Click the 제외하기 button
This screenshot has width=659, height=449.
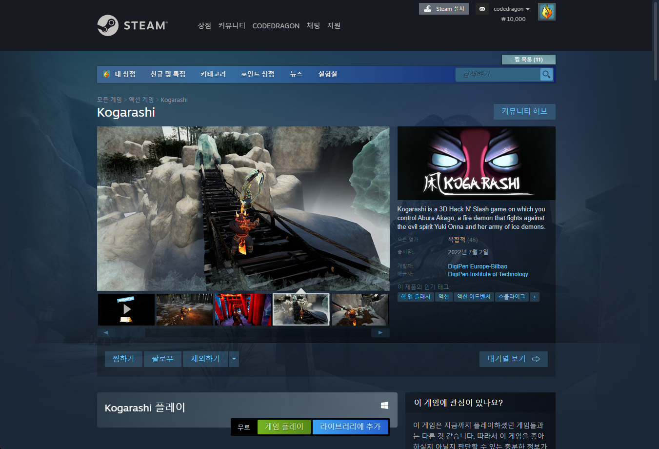click(x=205, y=359)
